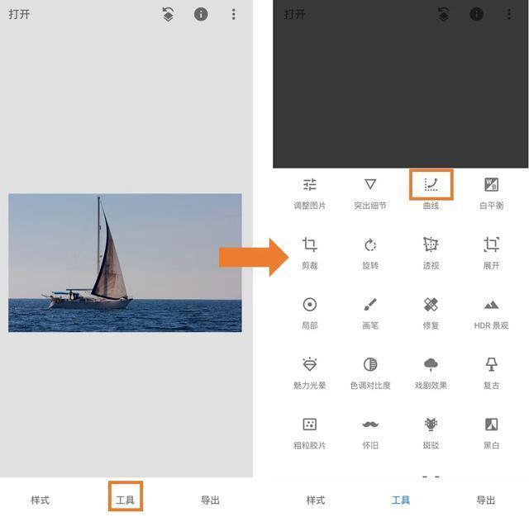Open the 黑白 (Black & White) filter
This screenshot has width=529, height=522.
point(491,433)
